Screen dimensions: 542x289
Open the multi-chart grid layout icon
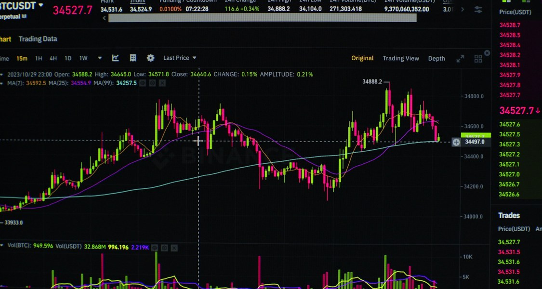click(x=478, y=59)
